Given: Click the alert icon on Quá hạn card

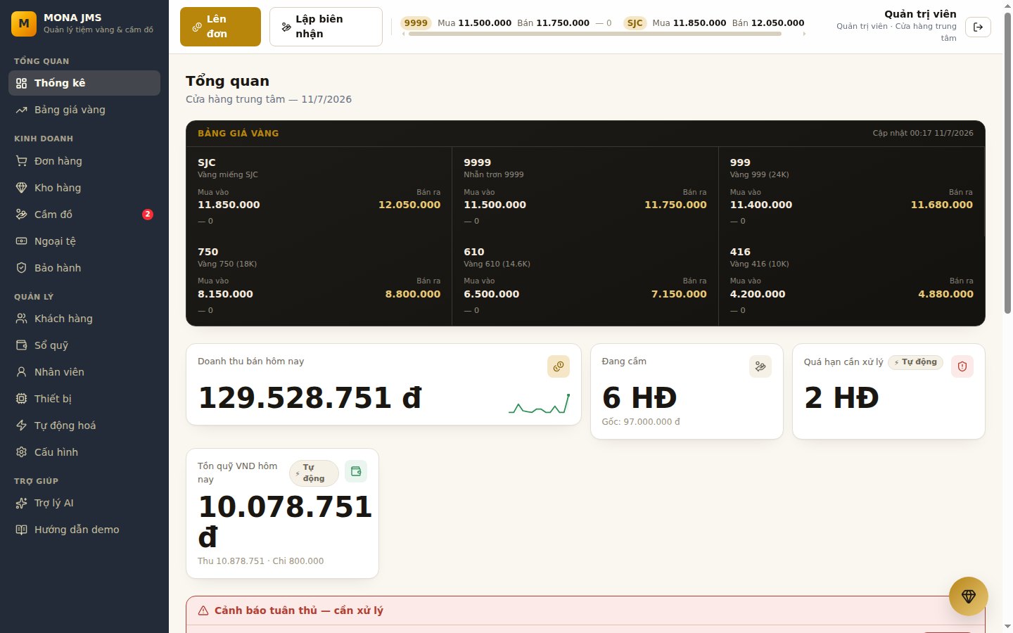Looking at the screenshot, I should pos(962,366).
